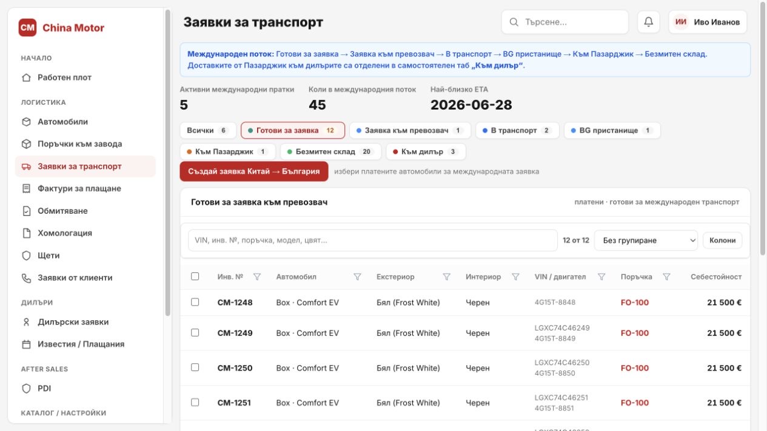The image size is (767, 431).
Task: Toggle the select-all rows checkbox
Action: 195,276
